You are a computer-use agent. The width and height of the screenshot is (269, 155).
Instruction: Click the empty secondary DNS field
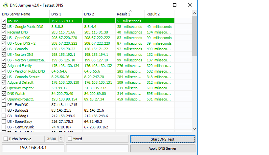[x=97, y=148]
